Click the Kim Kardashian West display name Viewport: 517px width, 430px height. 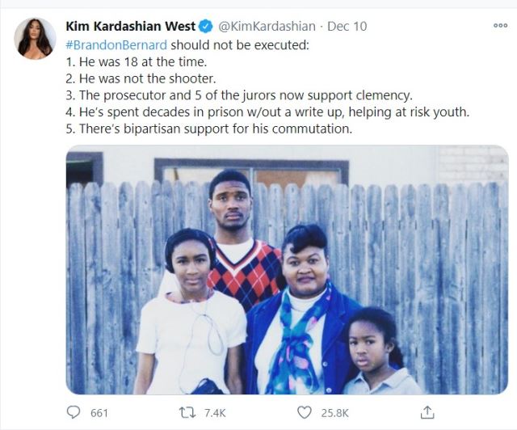131,27
